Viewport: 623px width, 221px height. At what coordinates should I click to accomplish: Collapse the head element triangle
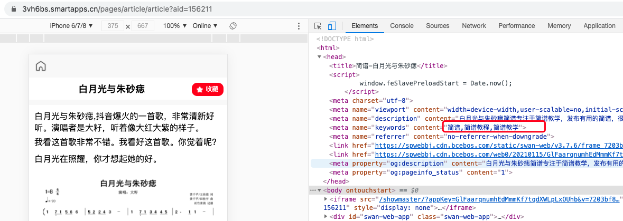(x=319, y=57)
